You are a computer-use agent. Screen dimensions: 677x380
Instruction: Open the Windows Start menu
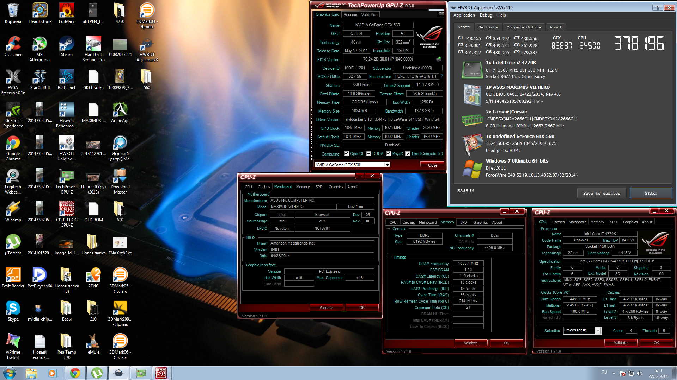click(x=10, y=373)
